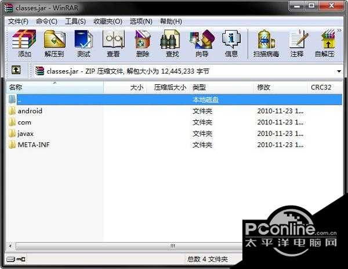Select the javax folder name
Screen dimensions: 348x269
[x=26, y=134]
